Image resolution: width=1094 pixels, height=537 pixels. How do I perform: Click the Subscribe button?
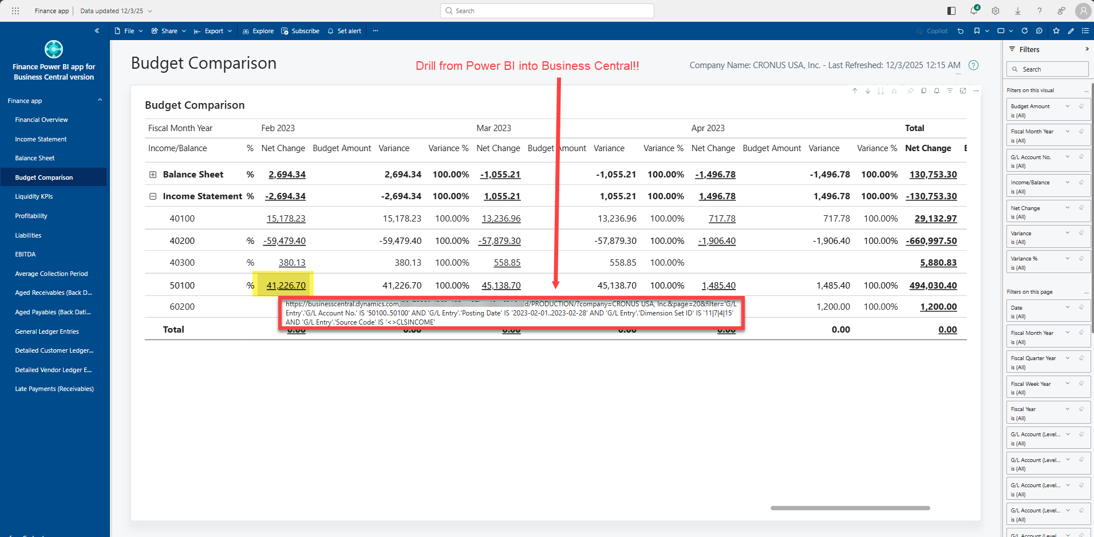click(301, 31)
